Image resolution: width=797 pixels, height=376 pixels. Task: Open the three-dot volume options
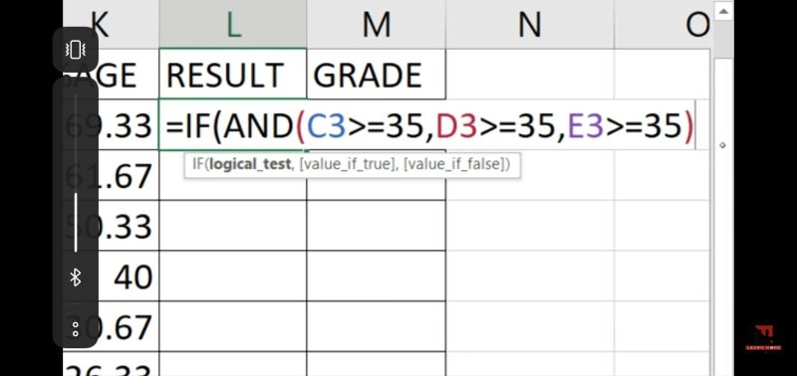[76, 329]
